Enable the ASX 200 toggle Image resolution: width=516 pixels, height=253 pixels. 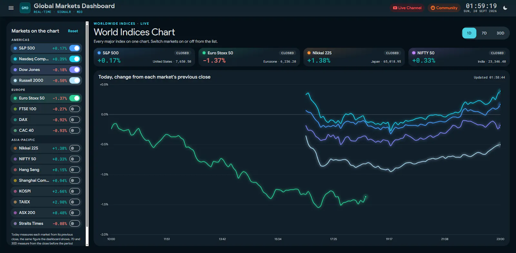click(75, 213)
